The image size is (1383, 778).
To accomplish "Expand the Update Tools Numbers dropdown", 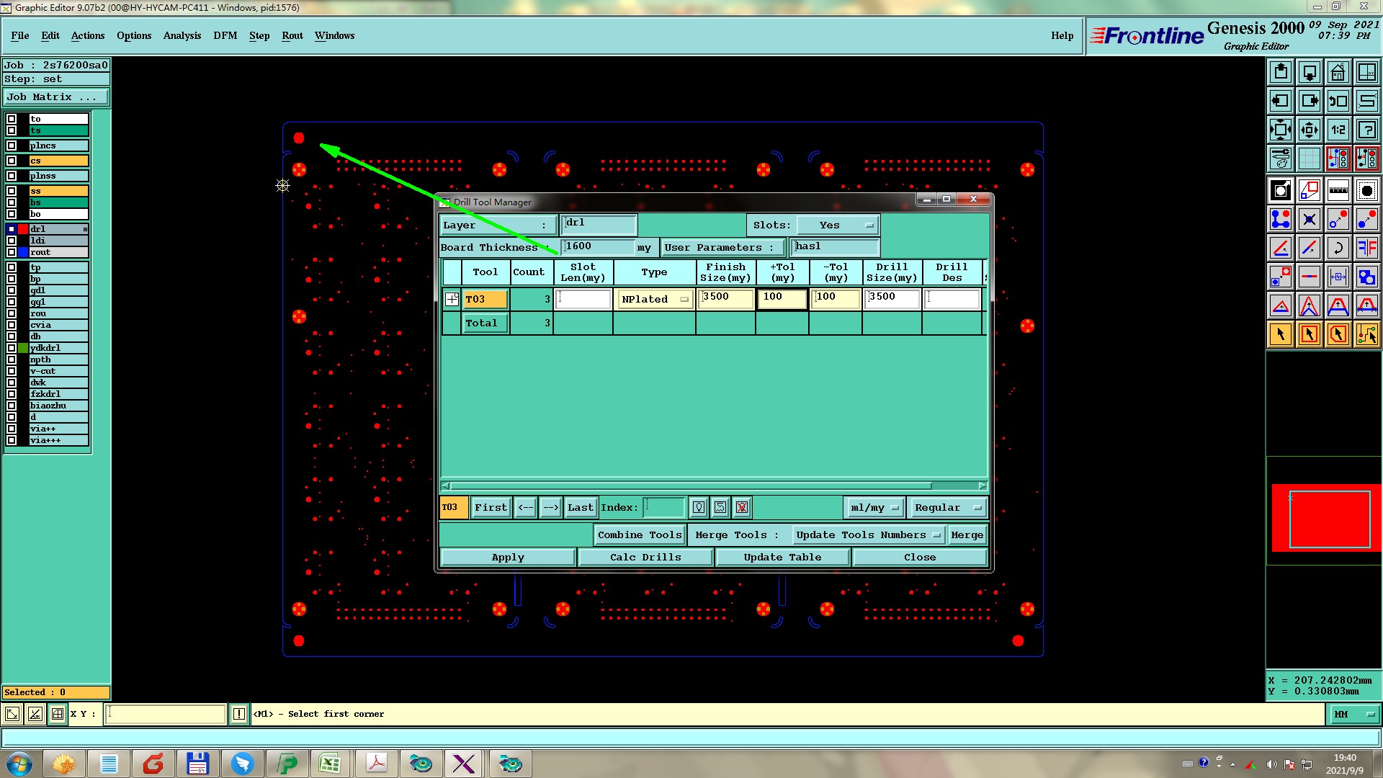I will click(x=868, y=535).
